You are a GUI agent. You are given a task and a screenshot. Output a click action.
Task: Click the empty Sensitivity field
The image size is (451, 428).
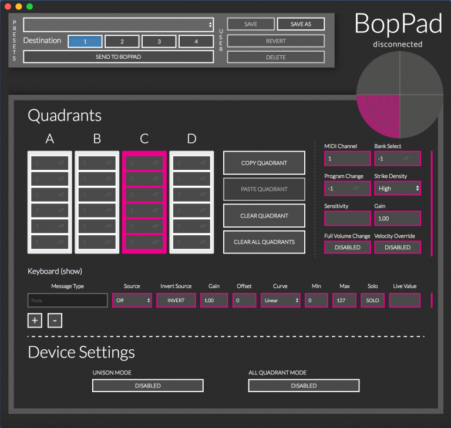(x=348, y=218)
